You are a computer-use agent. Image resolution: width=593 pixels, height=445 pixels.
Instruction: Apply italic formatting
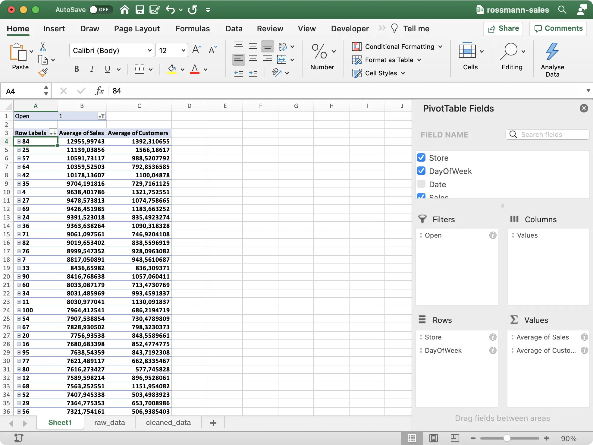click(x=92, y=69)
